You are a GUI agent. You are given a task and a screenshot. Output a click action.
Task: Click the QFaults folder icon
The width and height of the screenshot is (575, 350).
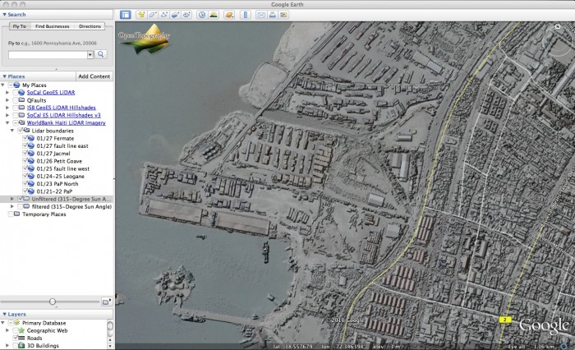pos(22,100)
